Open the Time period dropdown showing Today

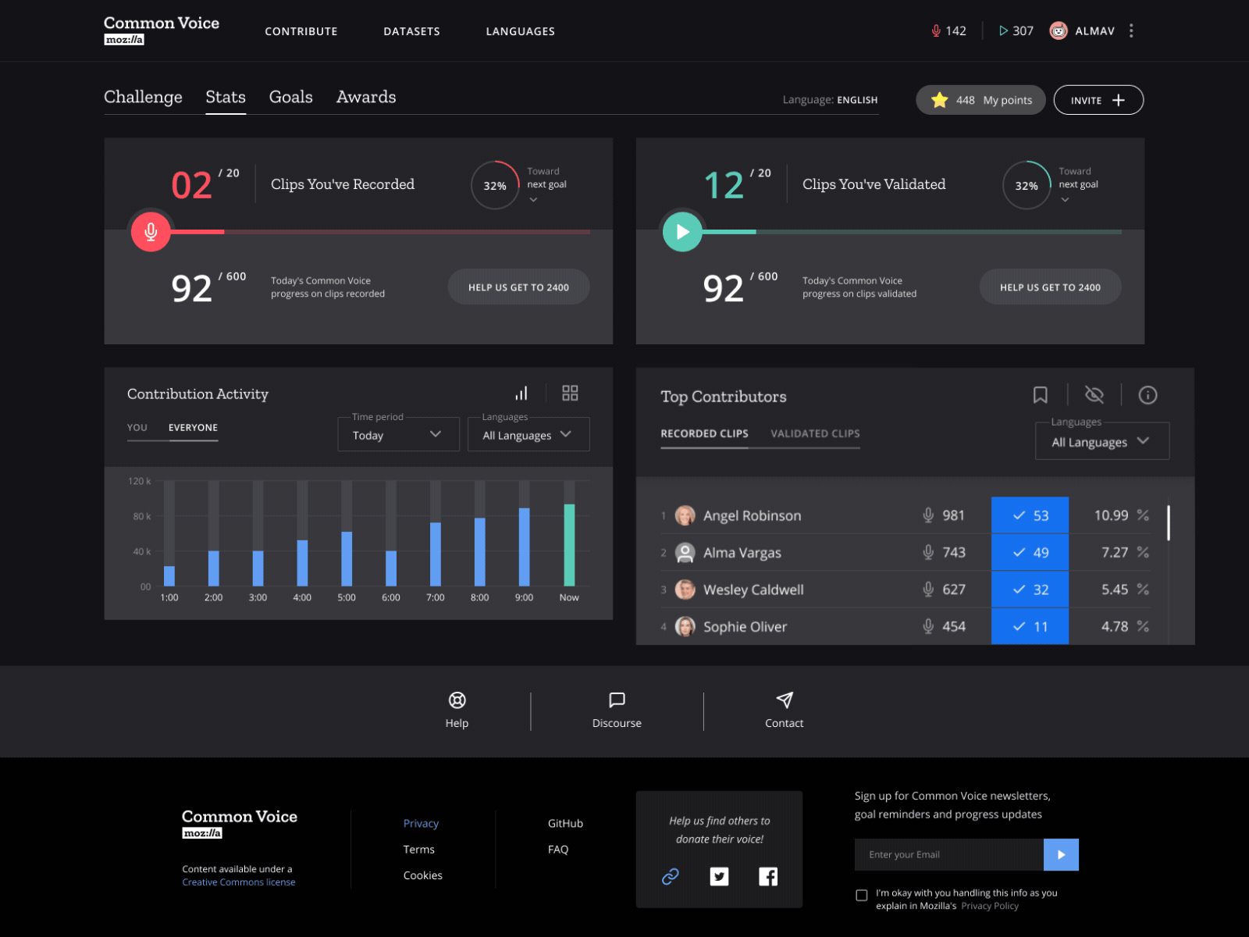tap(398, 434)
